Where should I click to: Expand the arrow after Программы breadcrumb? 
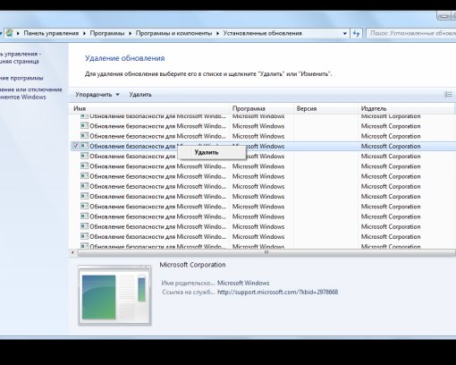point(131,33)
